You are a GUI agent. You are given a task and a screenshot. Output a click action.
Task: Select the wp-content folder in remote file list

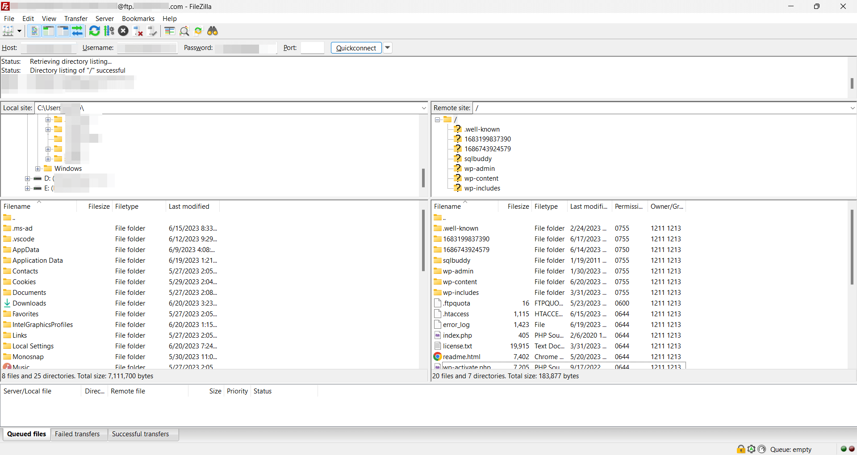point(460,282)
